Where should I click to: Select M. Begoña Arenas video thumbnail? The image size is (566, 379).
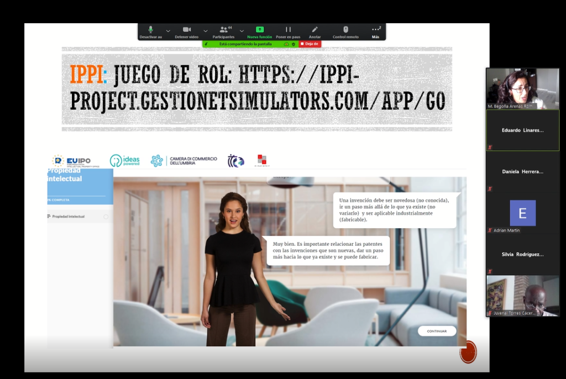tap(522, 88)
